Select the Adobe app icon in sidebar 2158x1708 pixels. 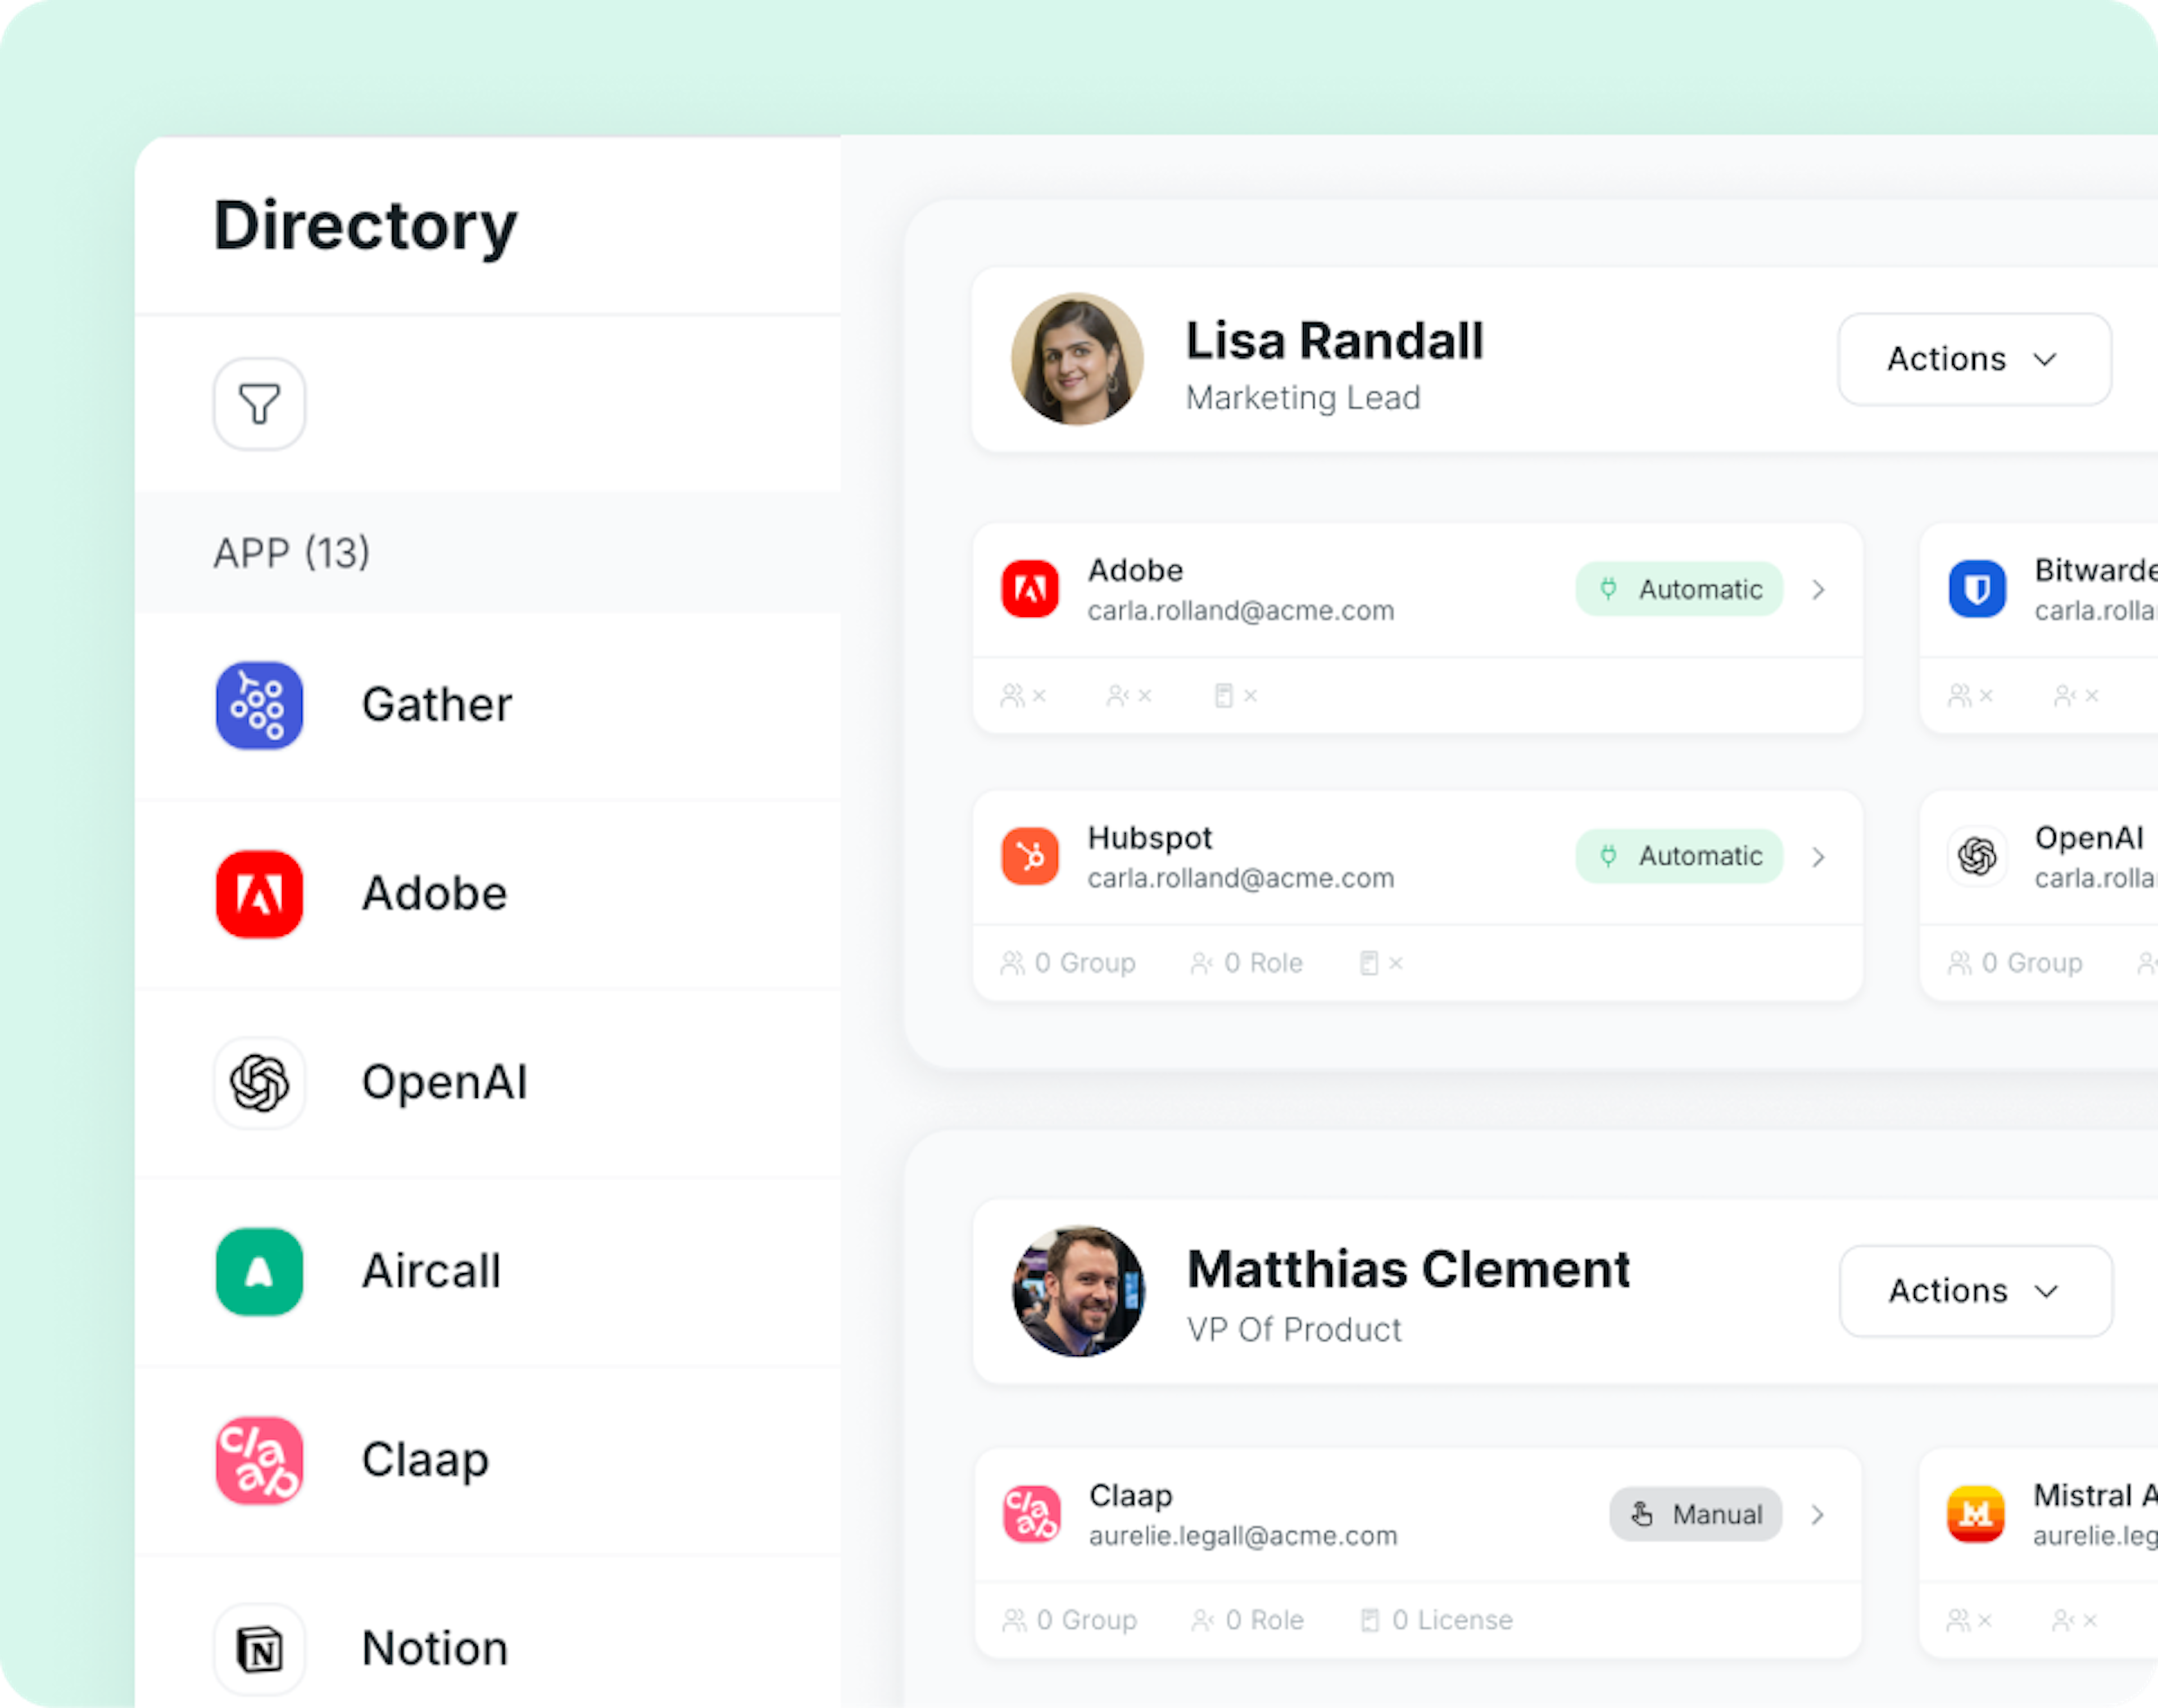coord(259,894)
